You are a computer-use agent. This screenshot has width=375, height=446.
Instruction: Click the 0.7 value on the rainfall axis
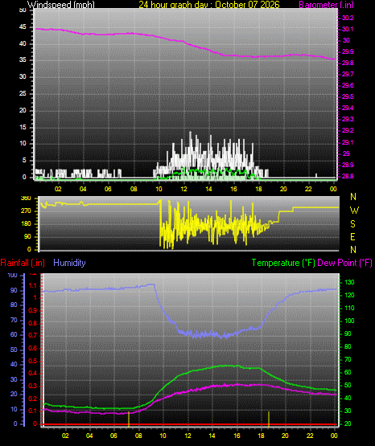[x=33, y=335]
